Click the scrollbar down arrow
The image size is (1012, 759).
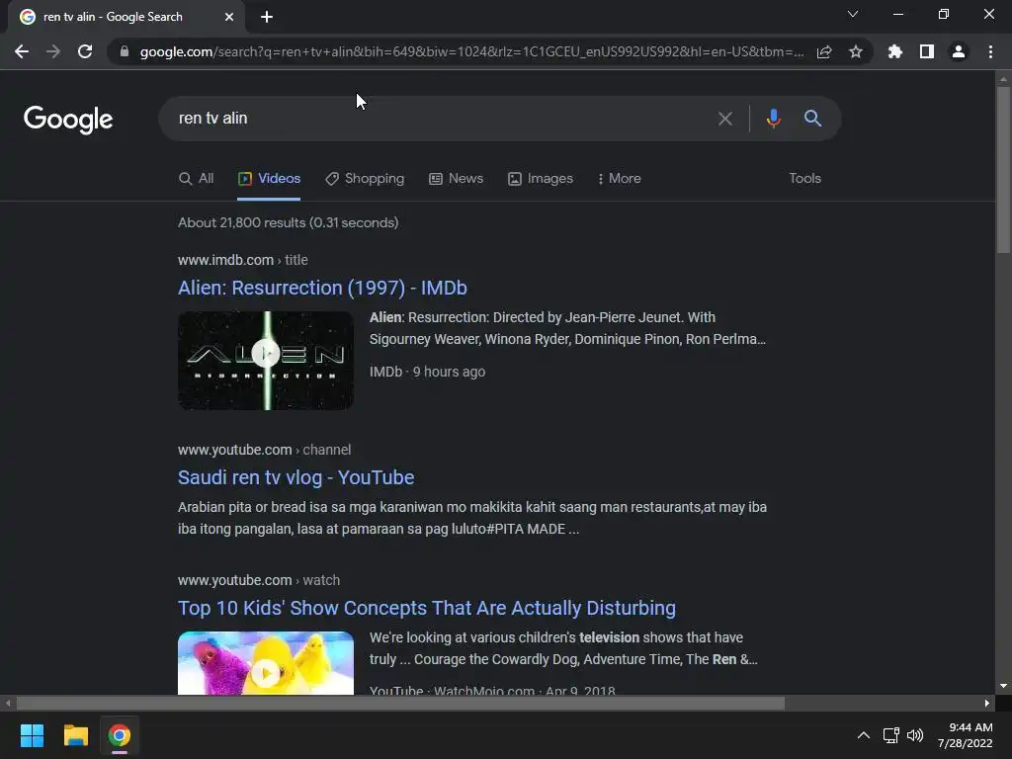[x=1003, y=686]
